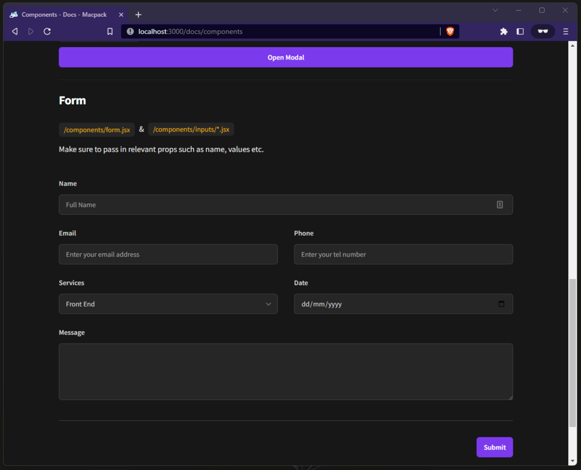Open the tab search chevron
The height and width of the screenshot is (470, 581).
[x=495, y=10]
